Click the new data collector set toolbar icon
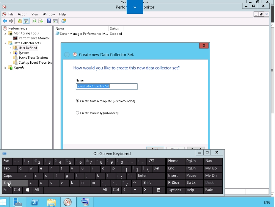275x207 pixels. (x=63, y=21)
